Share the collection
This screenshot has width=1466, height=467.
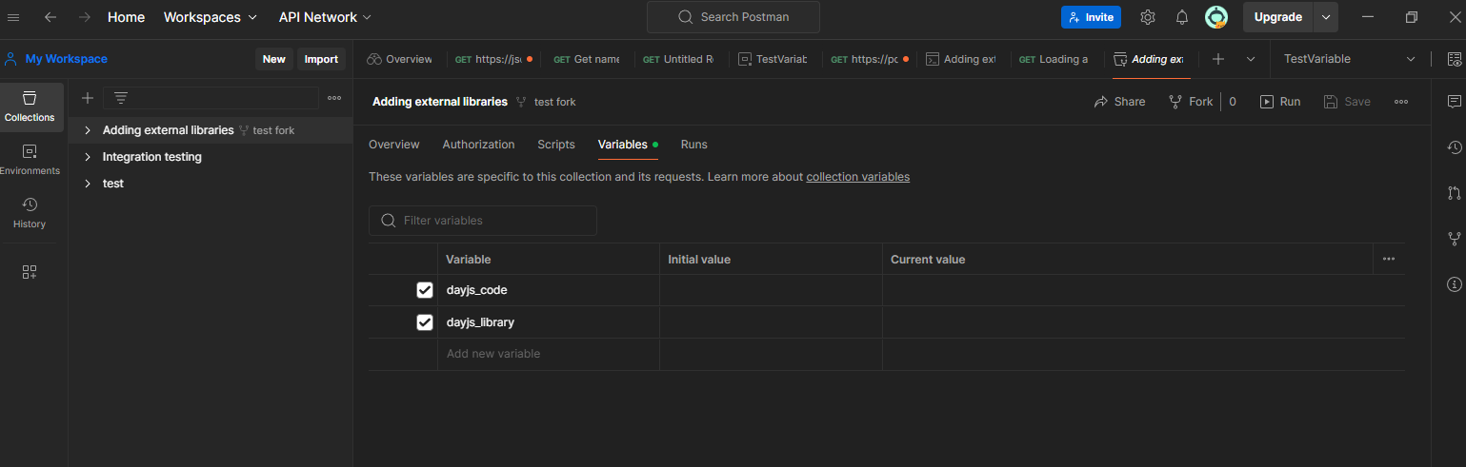coord(1119,102)
